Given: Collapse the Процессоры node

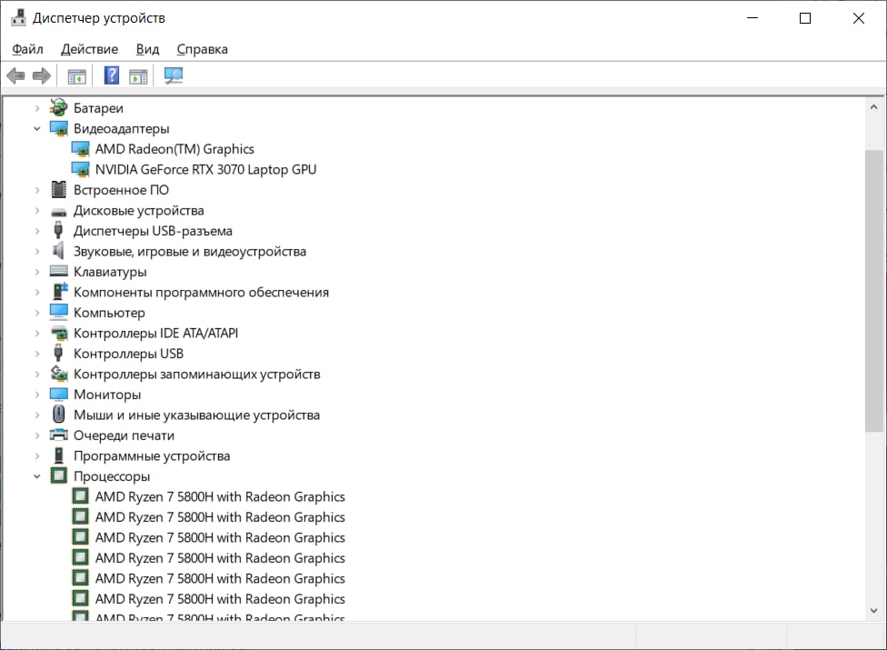Looking at the screenshot, I should pyautogui.click(x=36, y=476).
